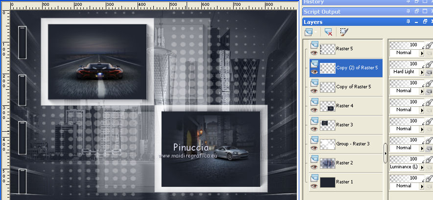Click the layer type icon of Raster 1
The height and width of the screenshot is (200, 433).
click(x=314, y=178)
